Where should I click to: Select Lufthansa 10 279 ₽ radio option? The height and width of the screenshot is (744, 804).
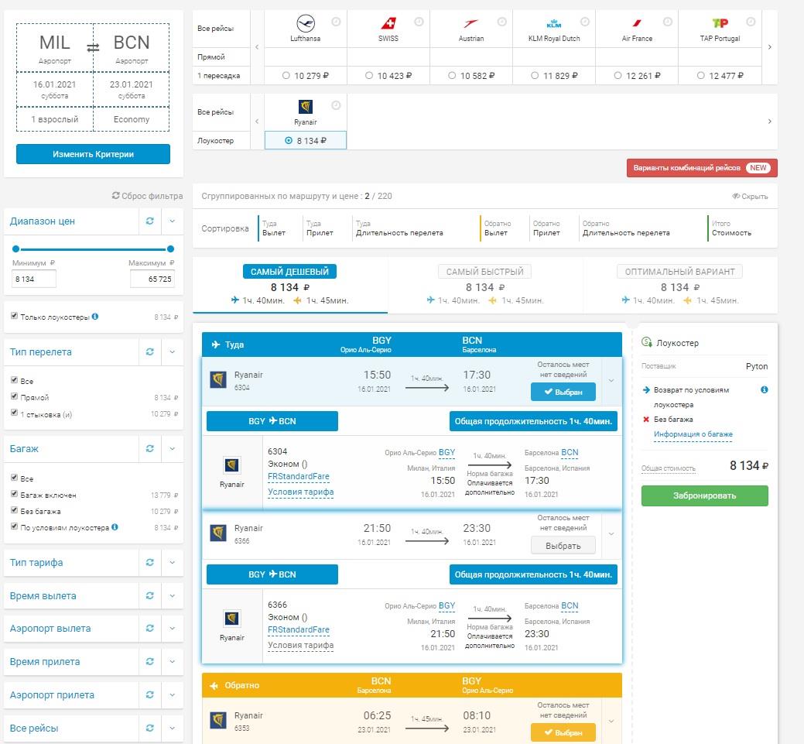click(x=286, y=75)
